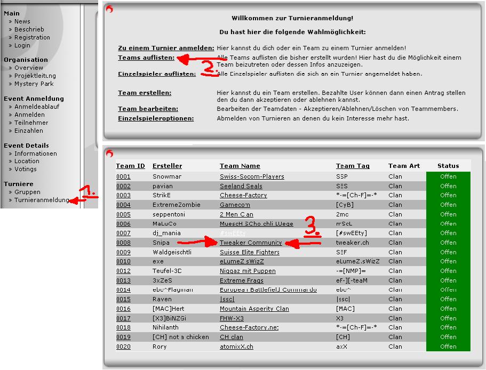Open the 'Team erstellen' link

click(145, 93)
